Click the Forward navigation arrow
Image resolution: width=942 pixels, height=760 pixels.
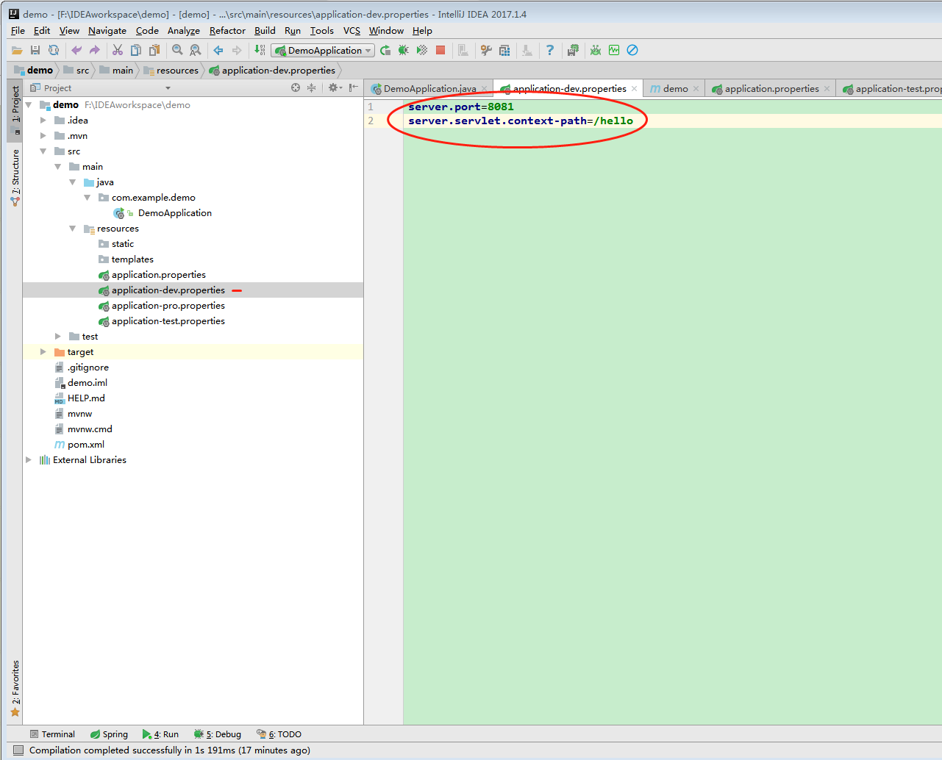pos(237,51)
